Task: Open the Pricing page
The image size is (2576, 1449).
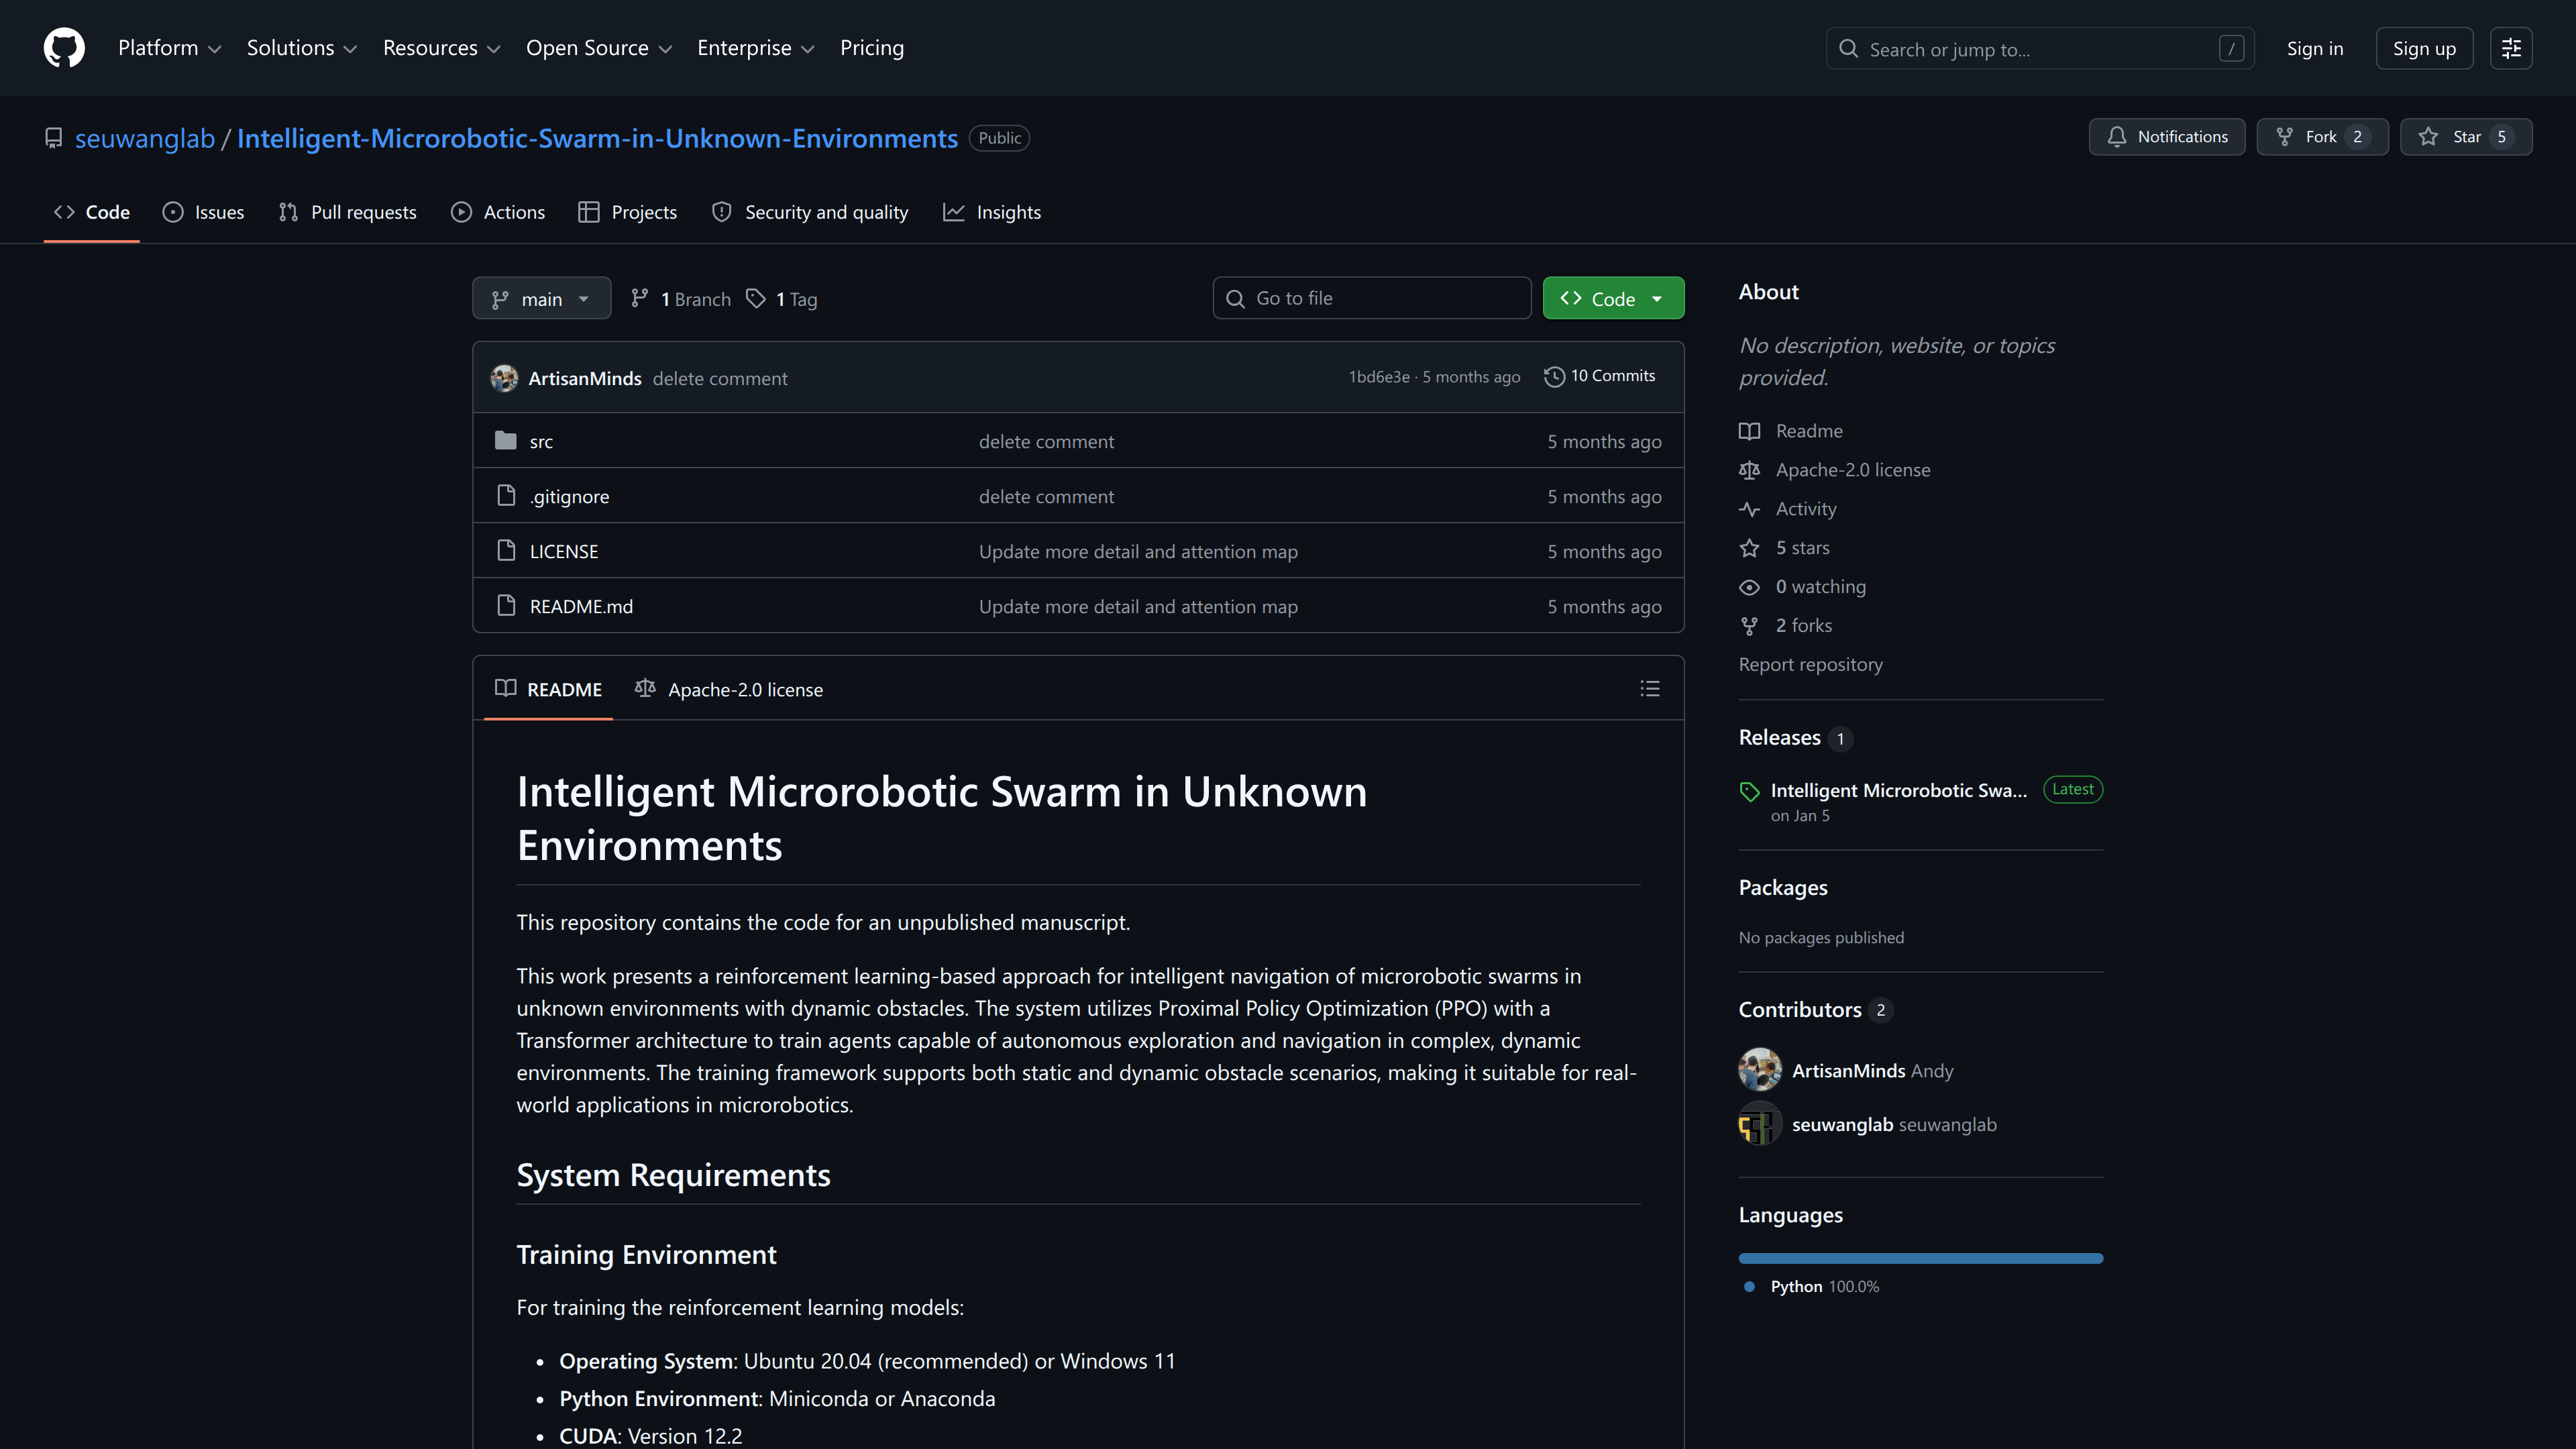Action: [x=871, y=48]
